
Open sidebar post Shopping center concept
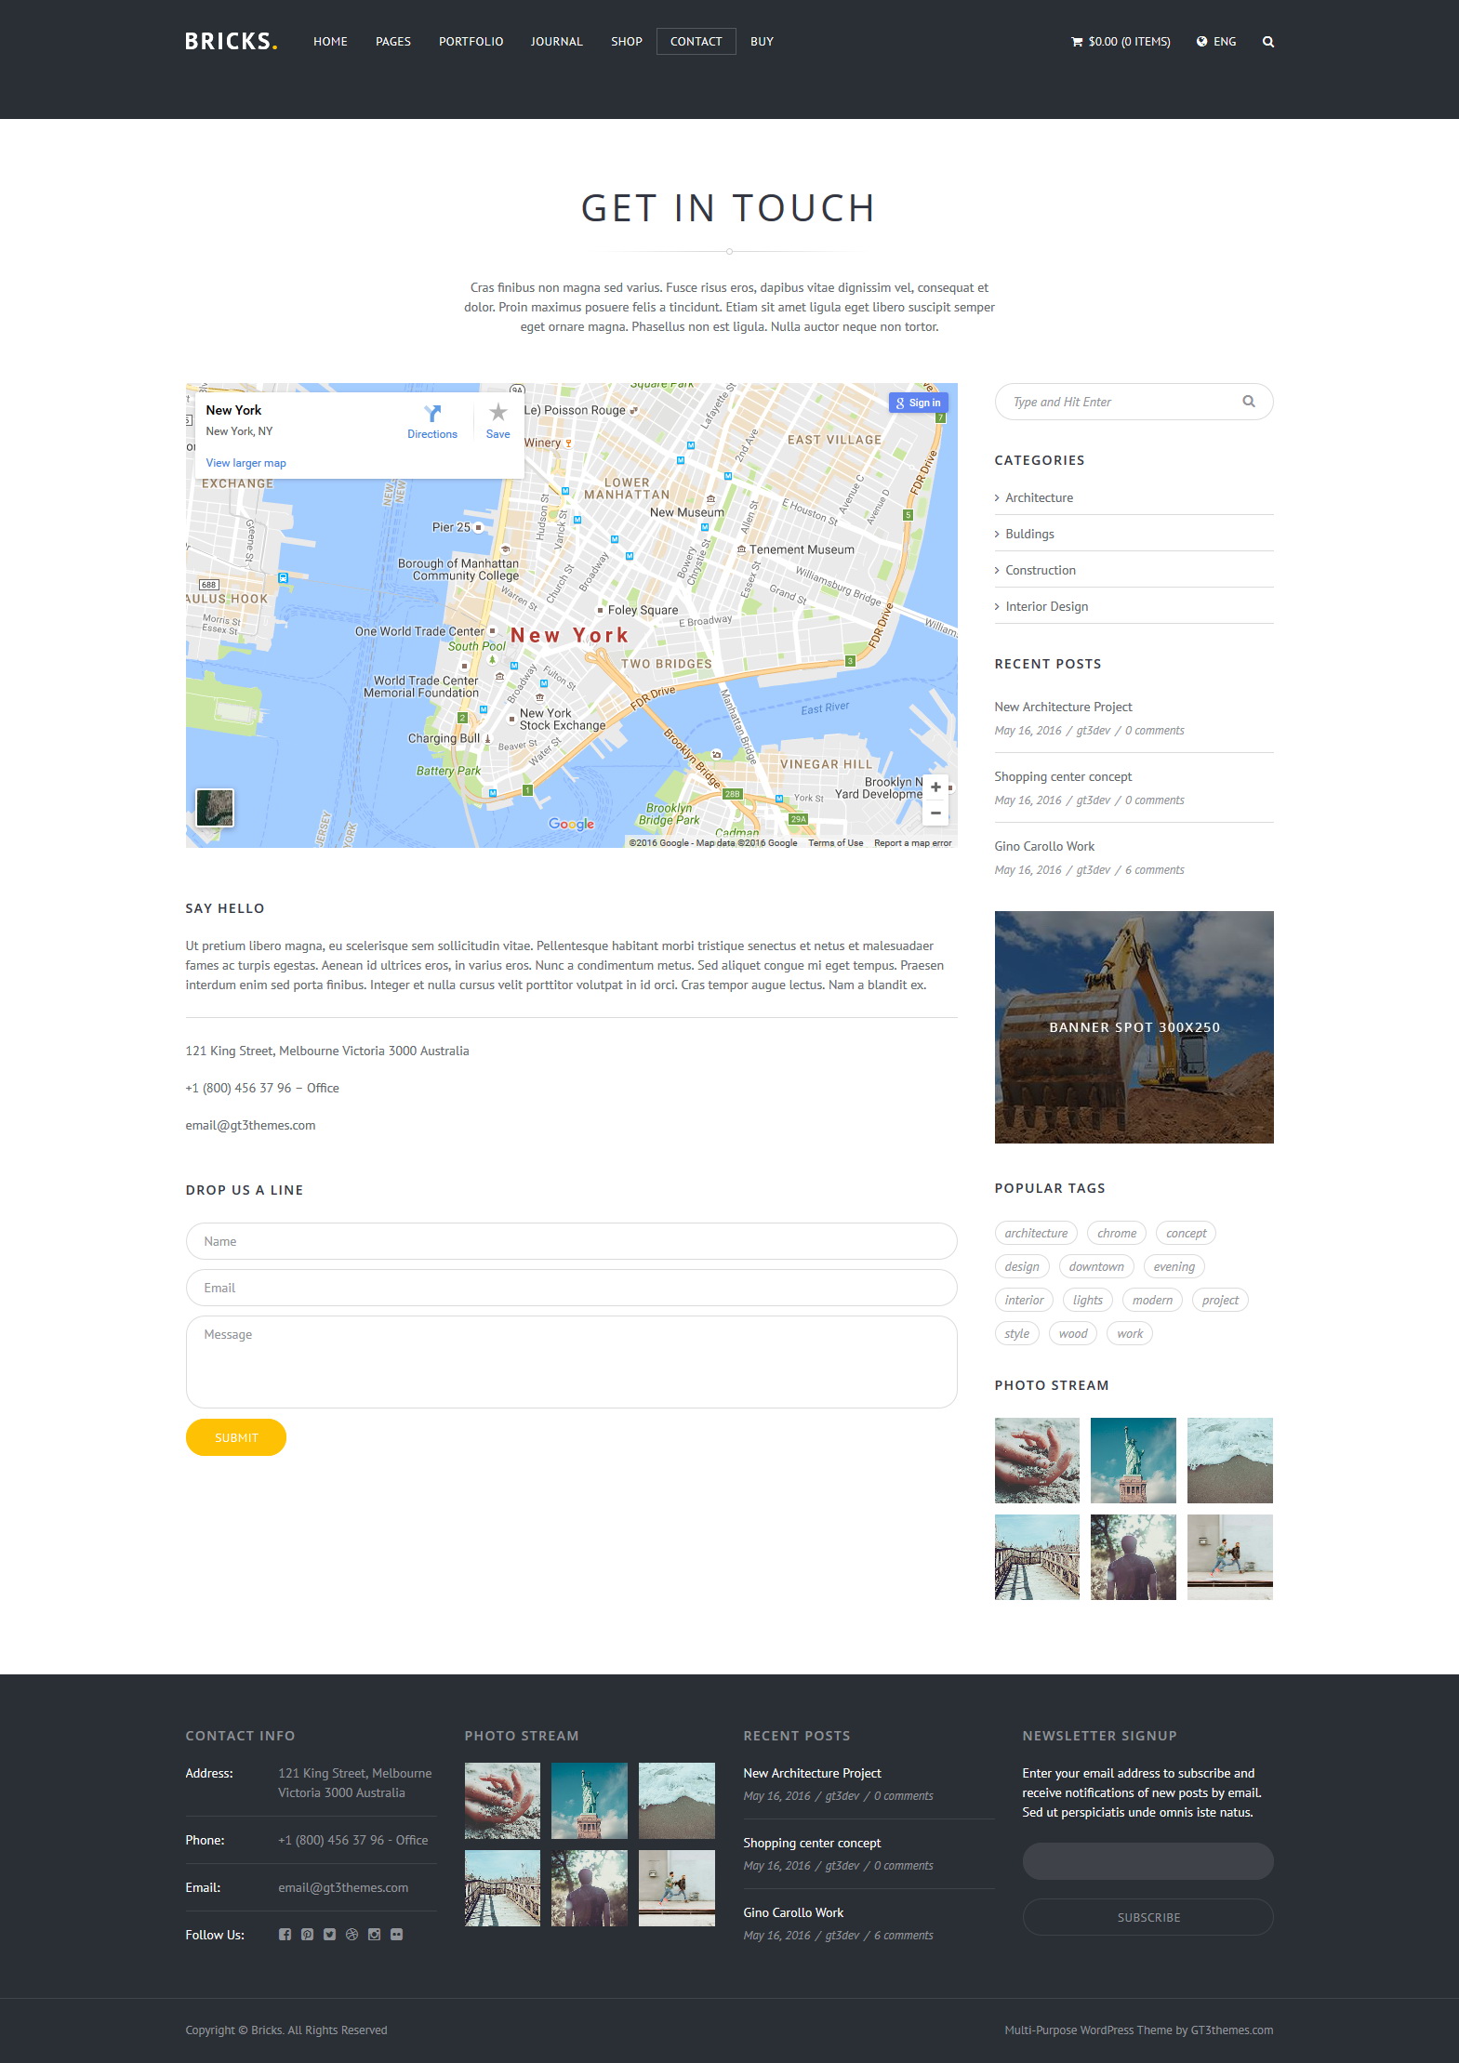[x=1063, y=776]
